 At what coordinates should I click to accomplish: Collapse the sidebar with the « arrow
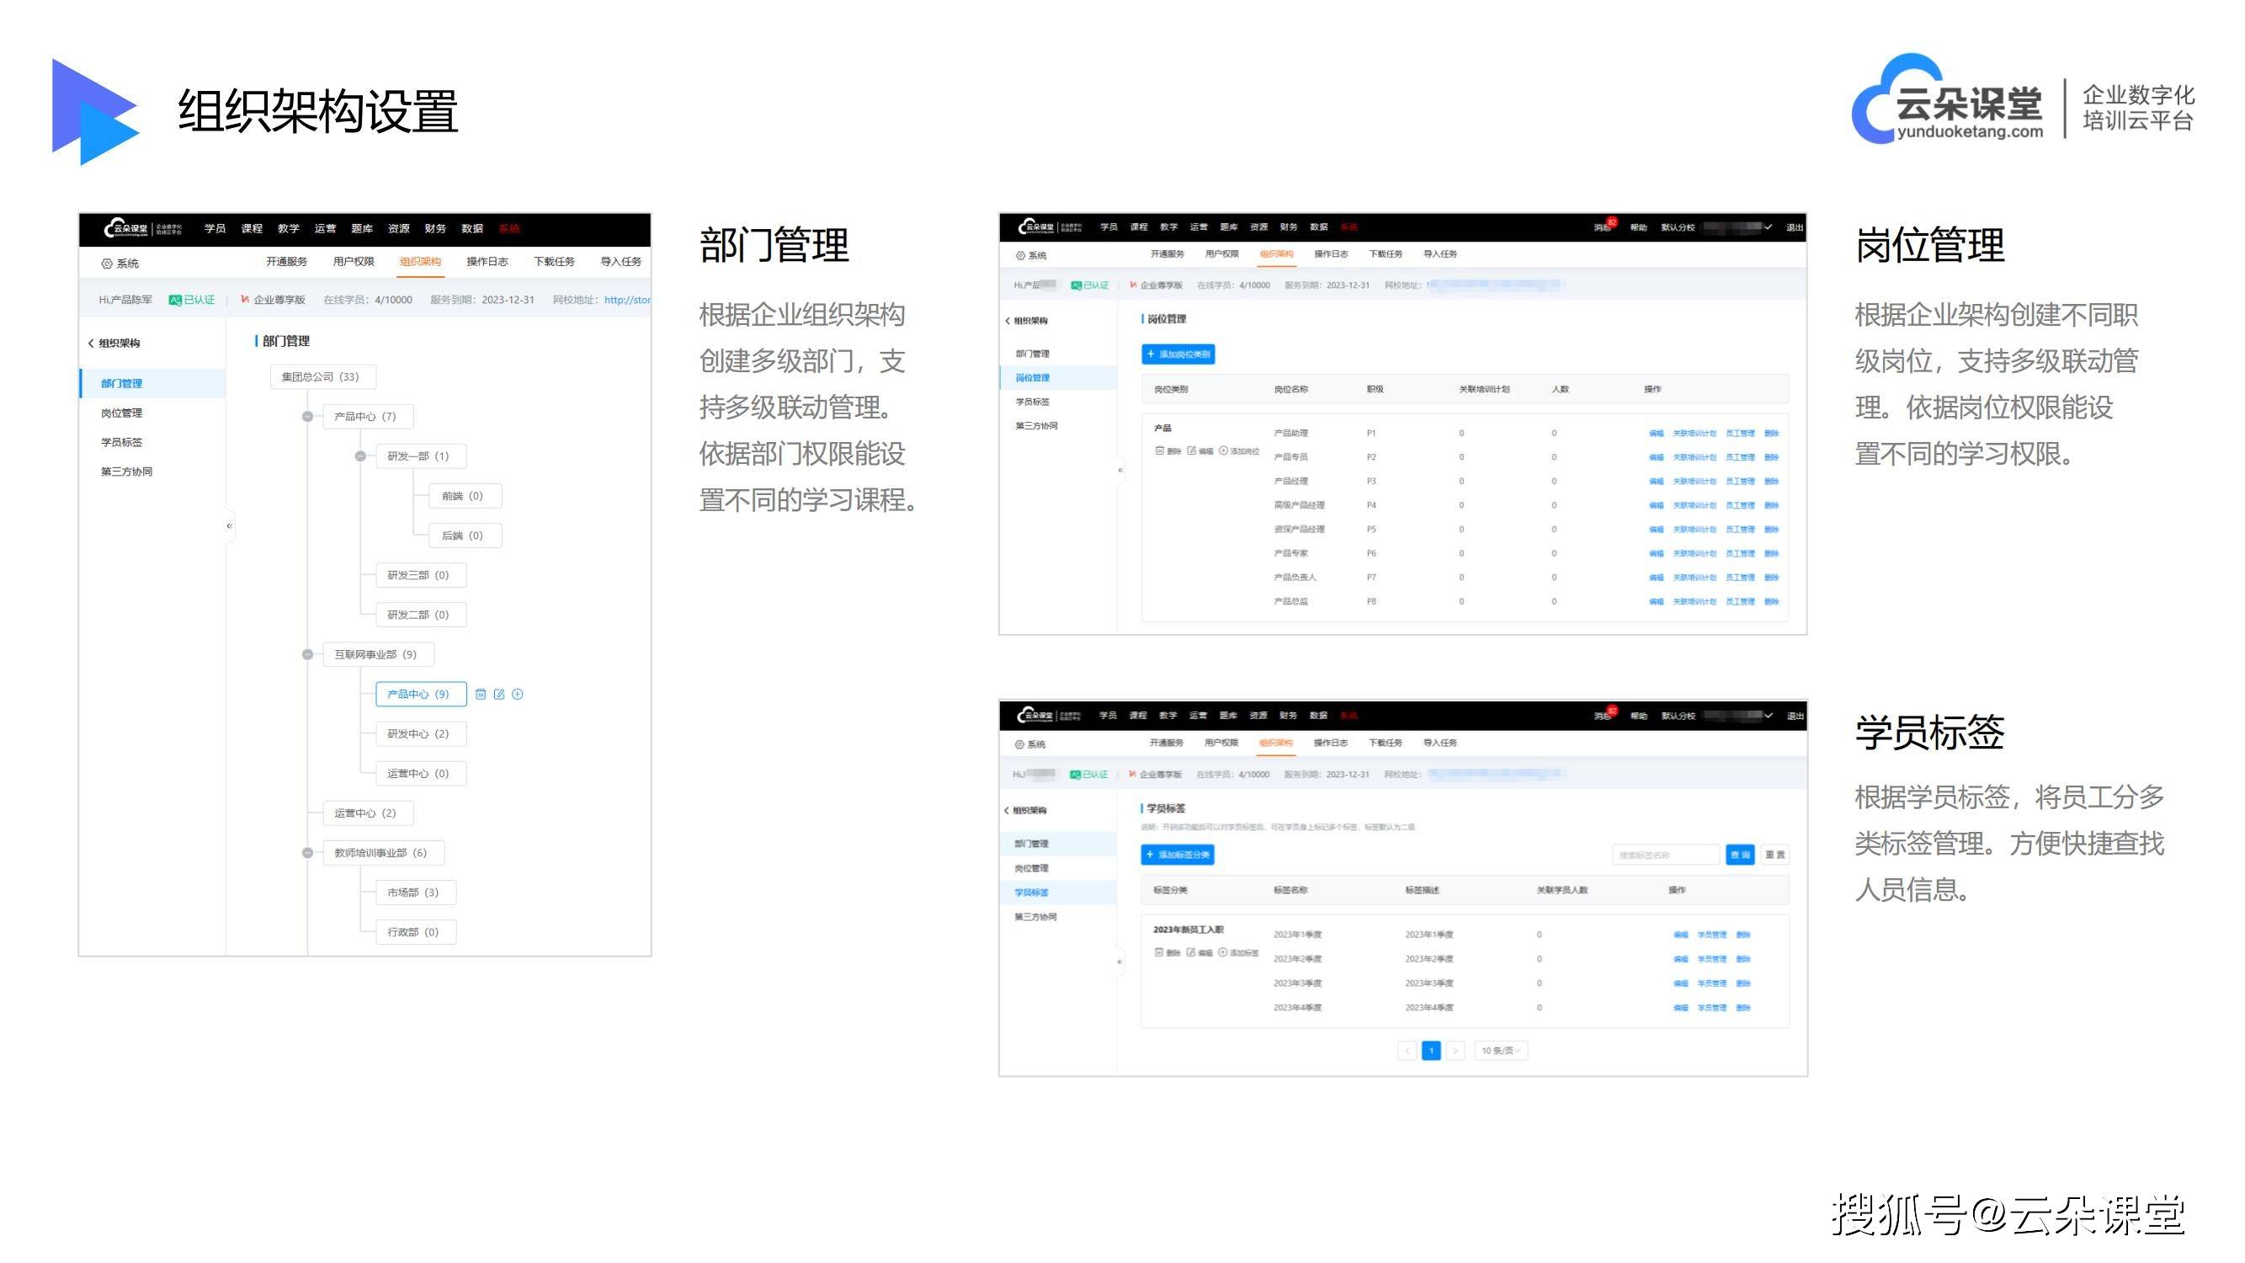(229, 525)
